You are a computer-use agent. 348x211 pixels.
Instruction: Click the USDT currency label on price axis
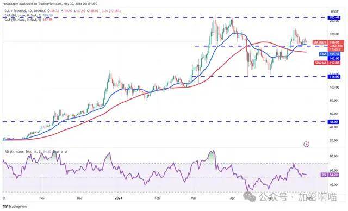334,11
